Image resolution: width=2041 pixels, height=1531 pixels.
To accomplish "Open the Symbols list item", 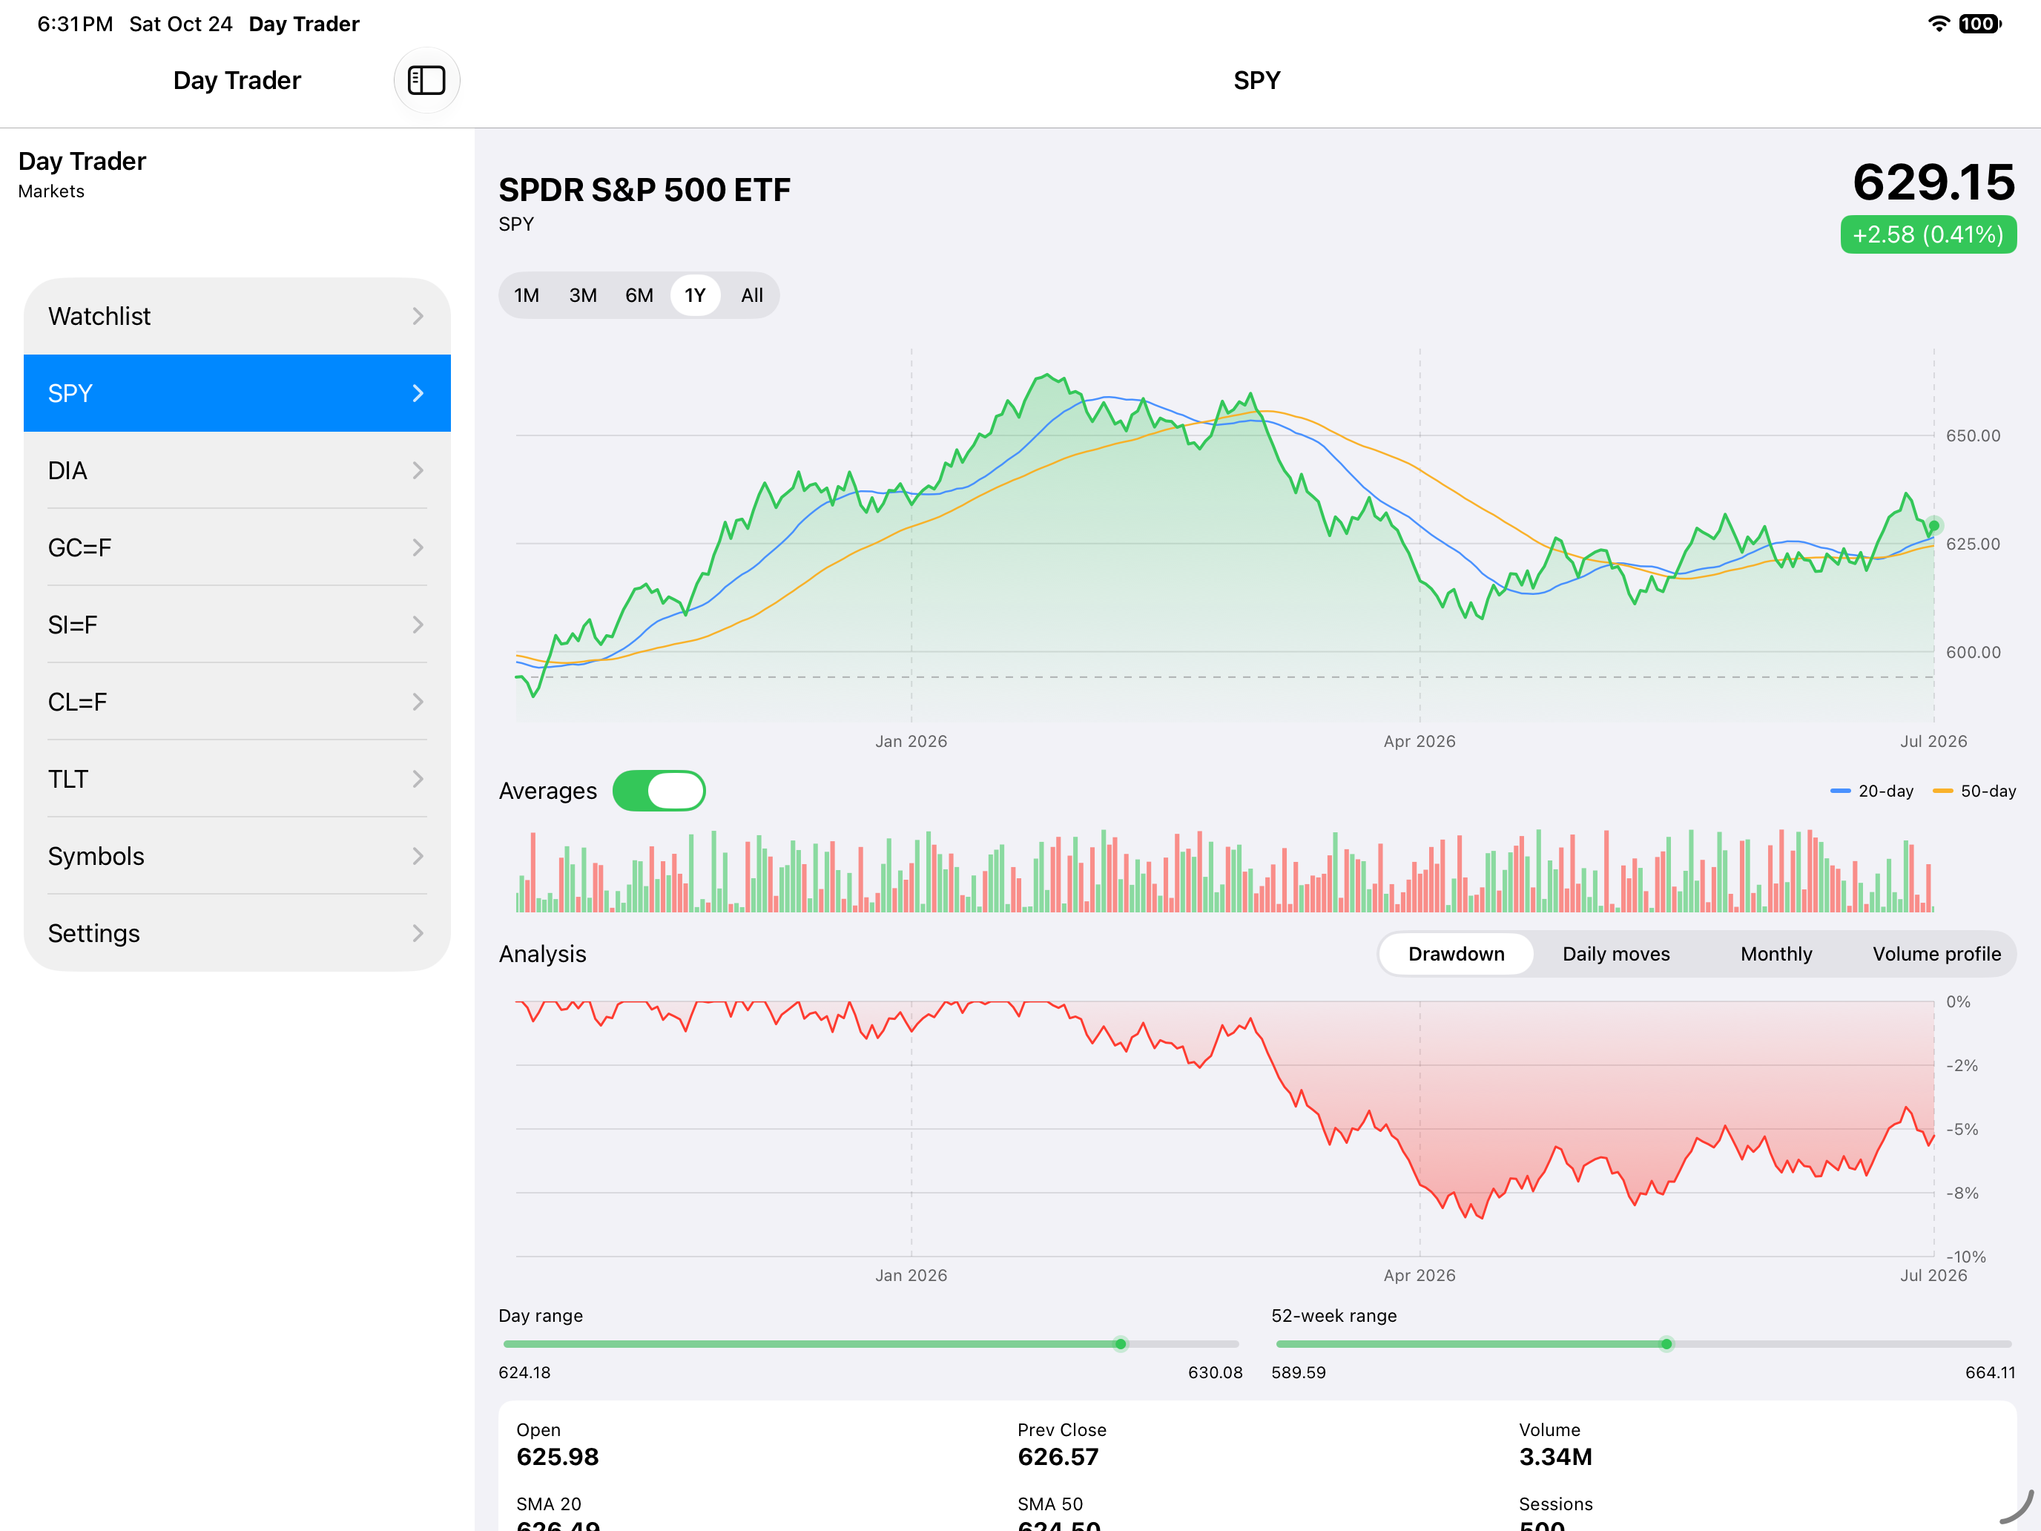I will (237, 857).
